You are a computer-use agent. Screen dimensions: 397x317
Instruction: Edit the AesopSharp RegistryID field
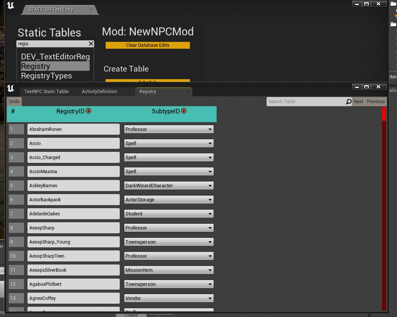point(74,228)
